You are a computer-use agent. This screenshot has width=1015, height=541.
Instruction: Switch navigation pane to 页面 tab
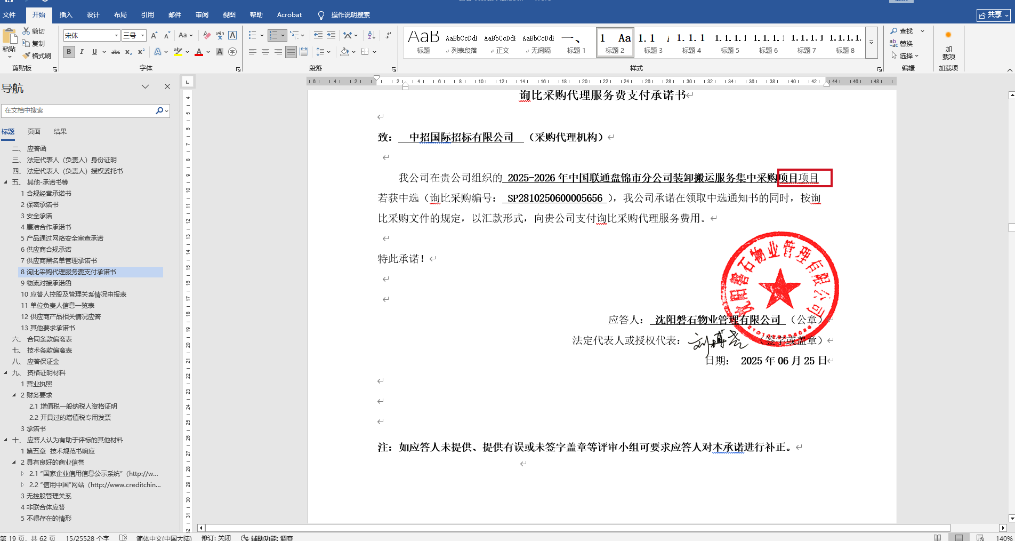(34, 132)
